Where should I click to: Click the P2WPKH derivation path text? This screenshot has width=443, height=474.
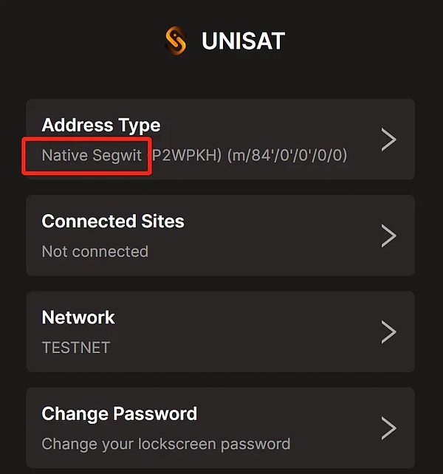point(250,155)
